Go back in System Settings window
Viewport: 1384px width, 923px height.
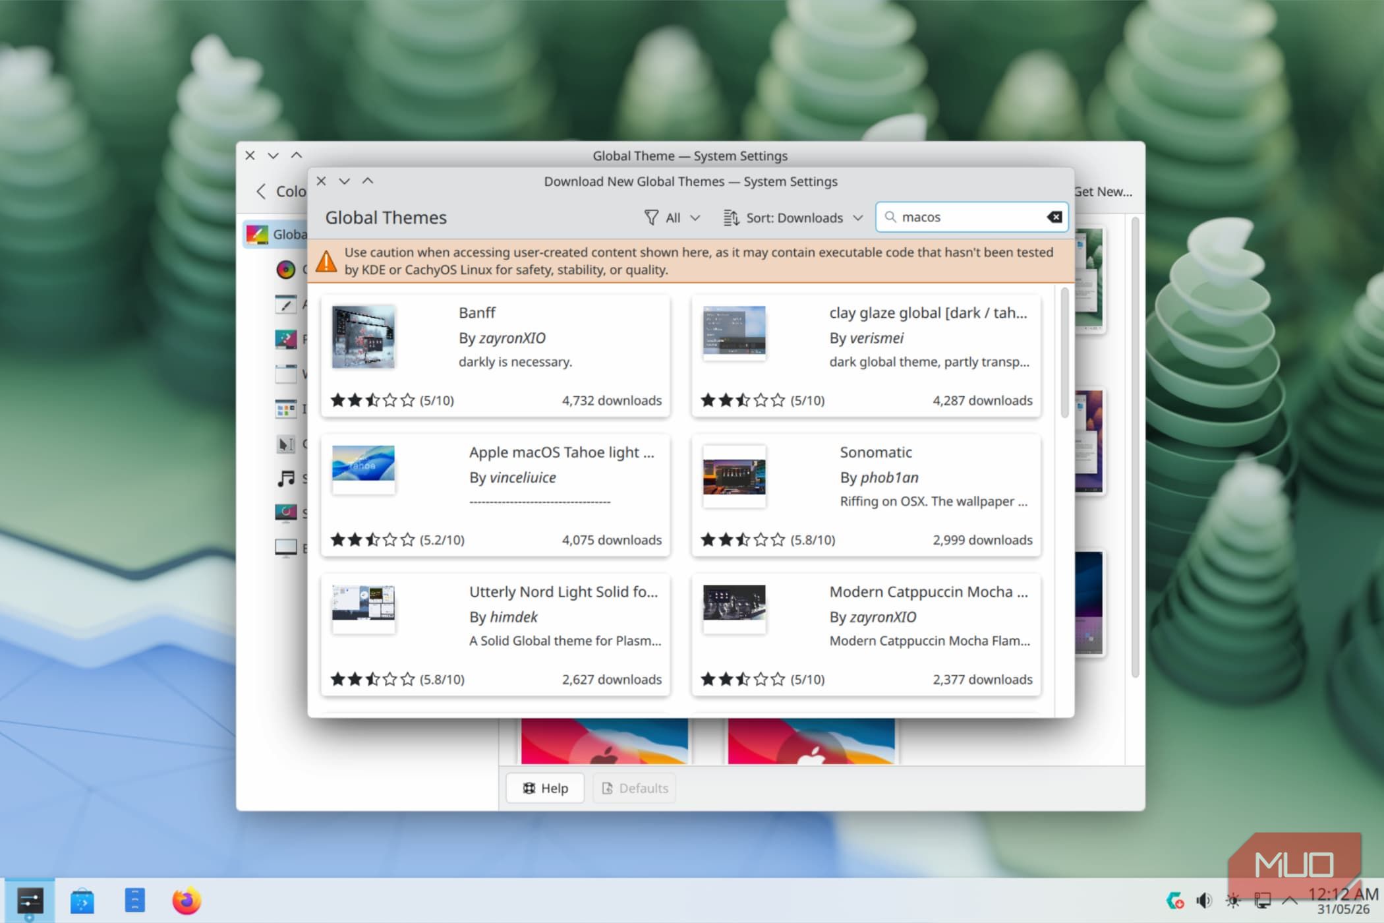click(261, 191)
